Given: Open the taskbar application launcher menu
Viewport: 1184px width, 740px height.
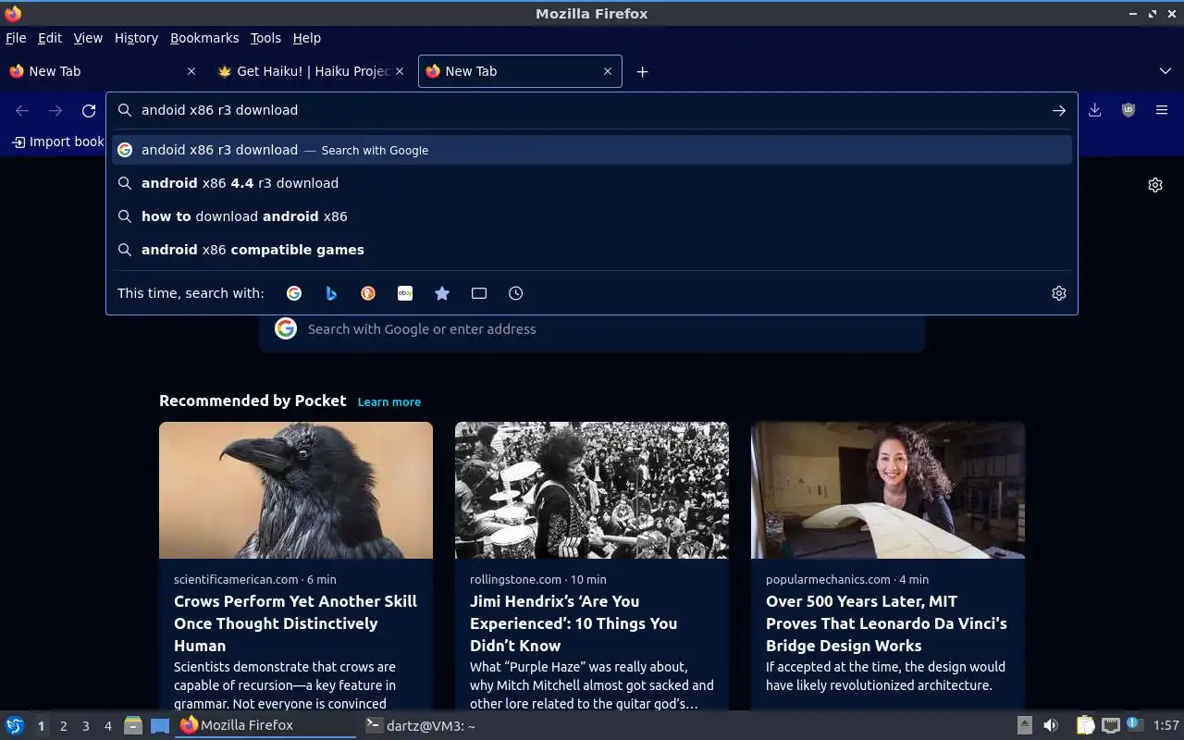Looking at the screenshot, I should (x=14, y=725).
